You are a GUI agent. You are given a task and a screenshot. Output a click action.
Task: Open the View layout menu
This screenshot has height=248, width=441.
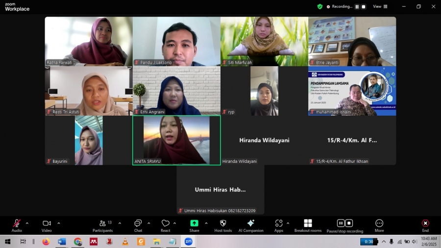(380, 6)
